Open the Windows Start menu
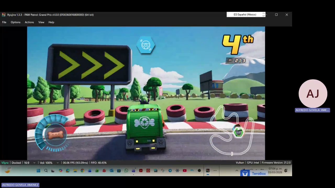The height and width of the screenshot is (188, 335). click(x=38, y=171)
